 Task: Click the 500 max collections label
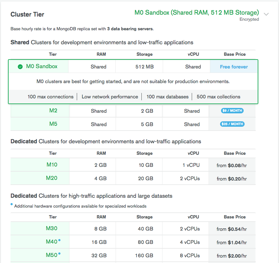point(218,97)
